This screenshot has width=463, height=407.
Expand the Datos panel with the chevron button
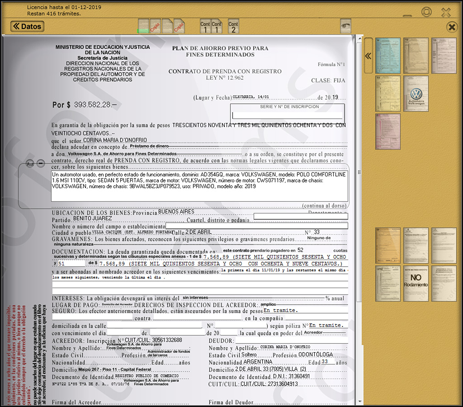pyautogui.click(x=26, y=26)
